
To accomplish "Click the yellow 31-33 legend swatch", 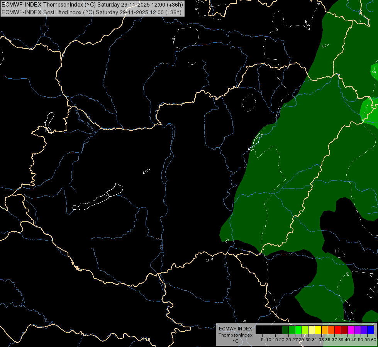I will [318, 330].
